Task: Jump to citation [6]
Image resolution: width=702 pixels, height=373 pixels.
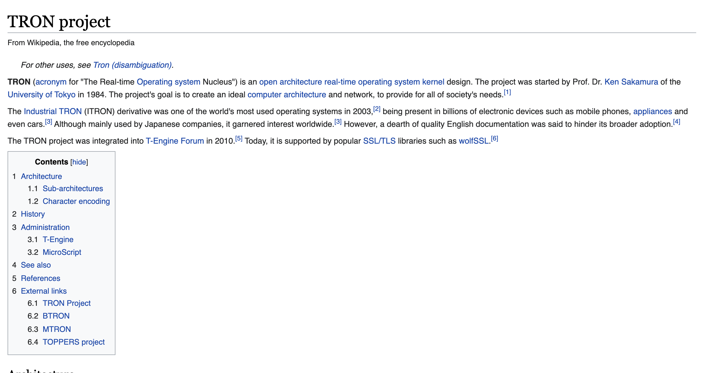Action: click(x=495, y=139)
